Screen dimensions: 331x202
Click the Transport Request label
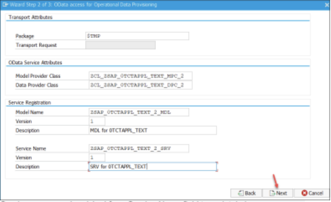[x=36, y=45]
